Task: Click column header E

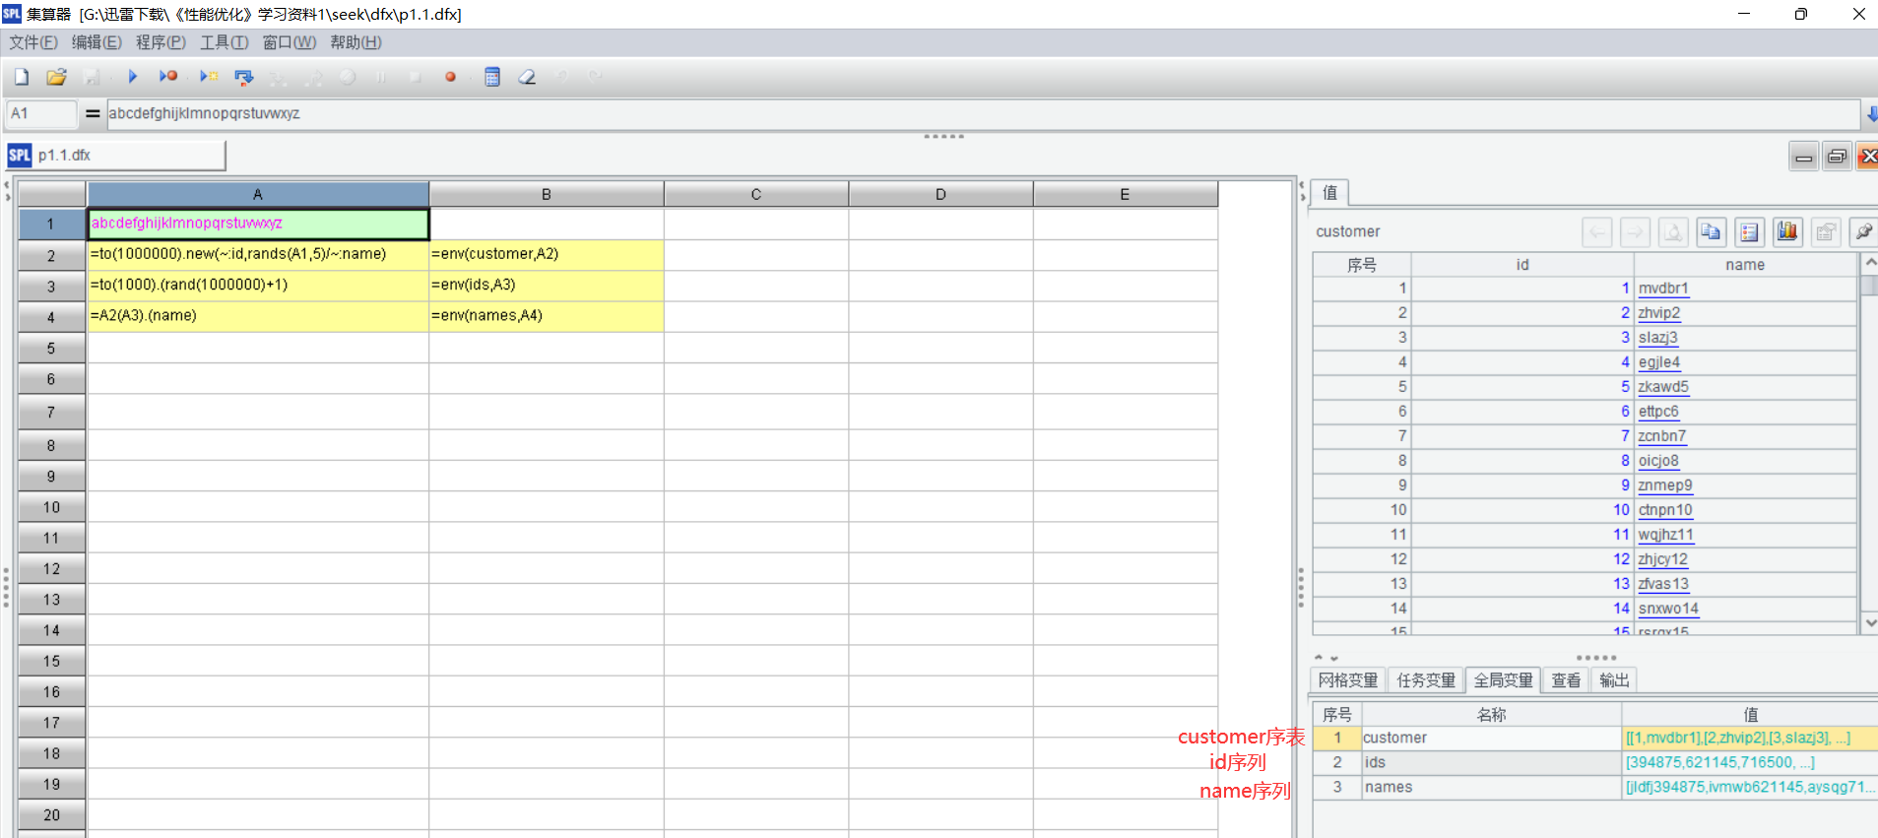Action: 1125,194
